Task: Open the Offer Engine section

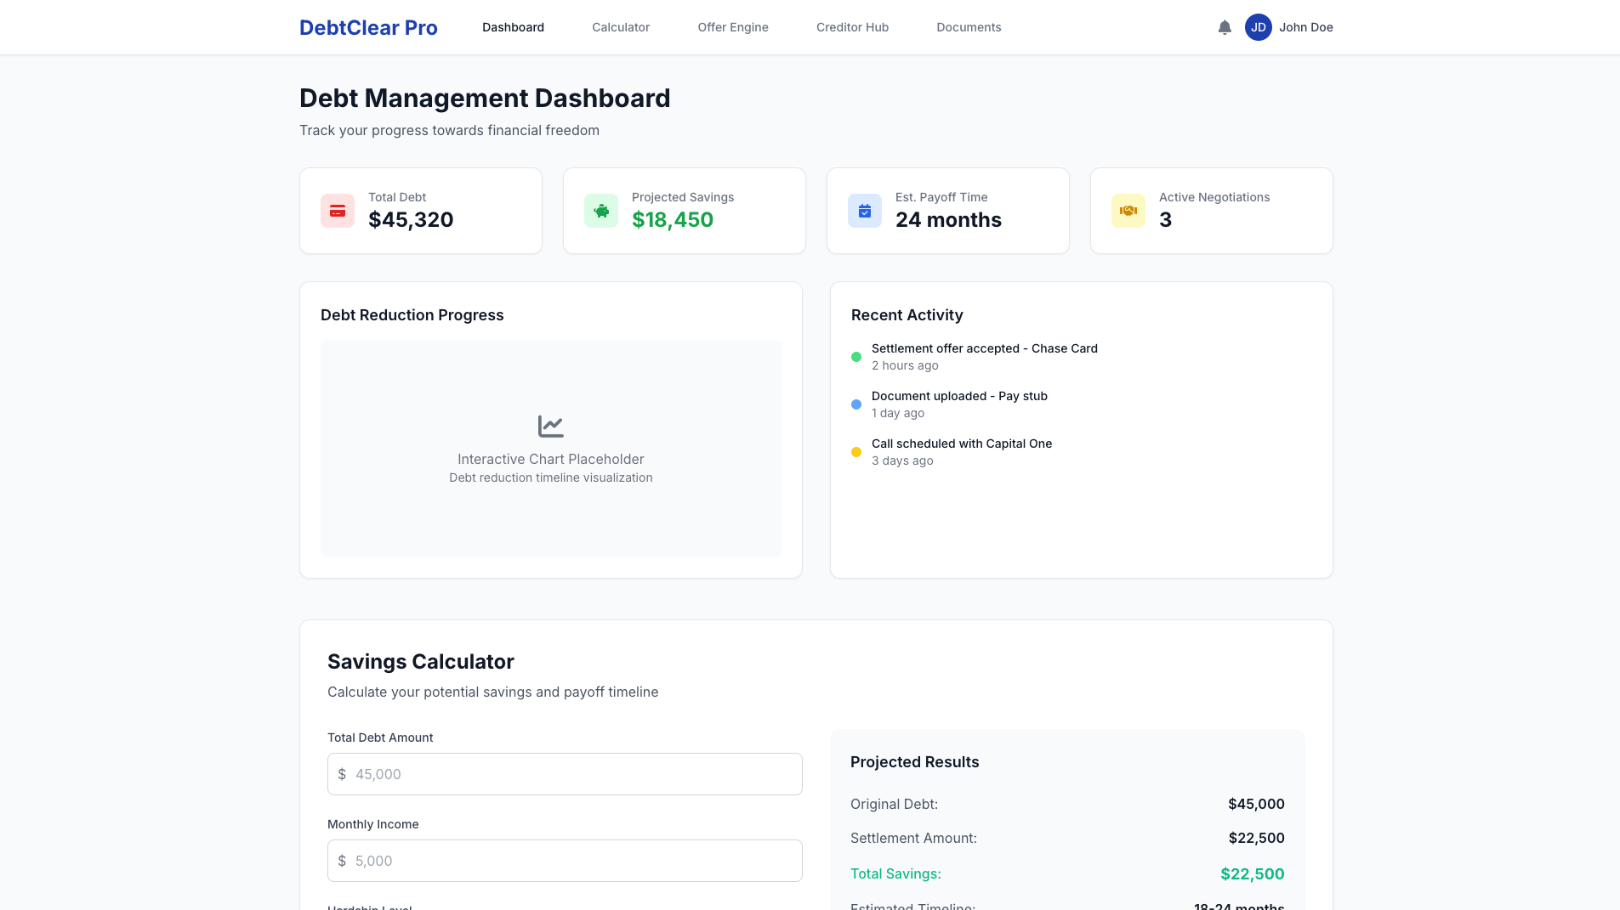Action: click(x=732, y=26)
